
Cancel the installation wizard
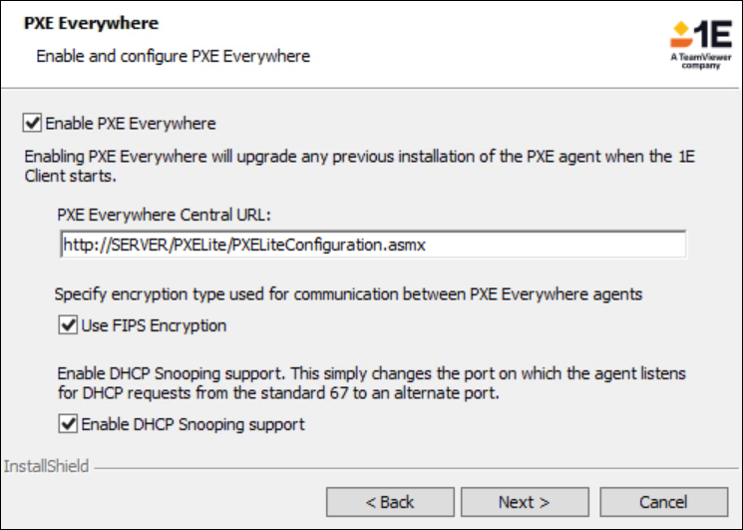click(663, 501)
